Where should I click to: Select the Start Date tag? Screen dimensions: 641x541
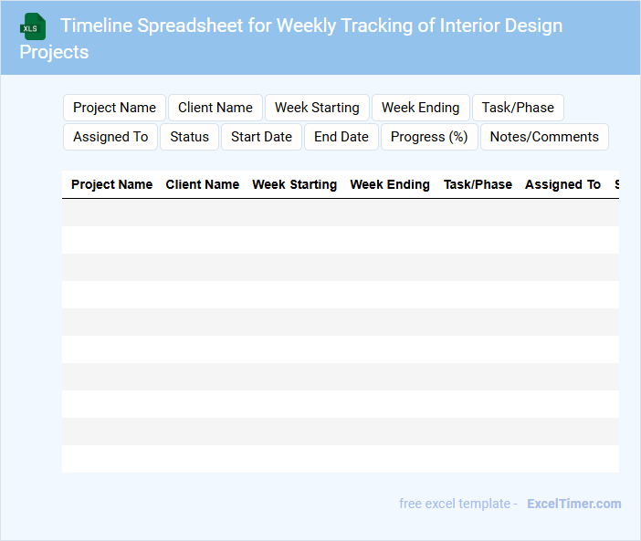(x=261, y=137)
